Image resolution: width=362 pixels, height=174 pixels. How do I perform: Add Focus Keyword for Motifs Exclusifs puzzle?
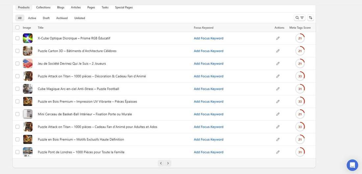tap(209, 139)
